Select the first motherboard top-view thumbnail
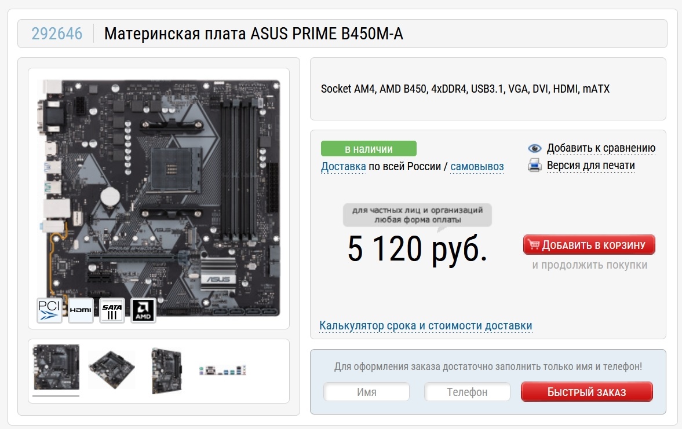The image size is (682, 429). tap(56, 367)
